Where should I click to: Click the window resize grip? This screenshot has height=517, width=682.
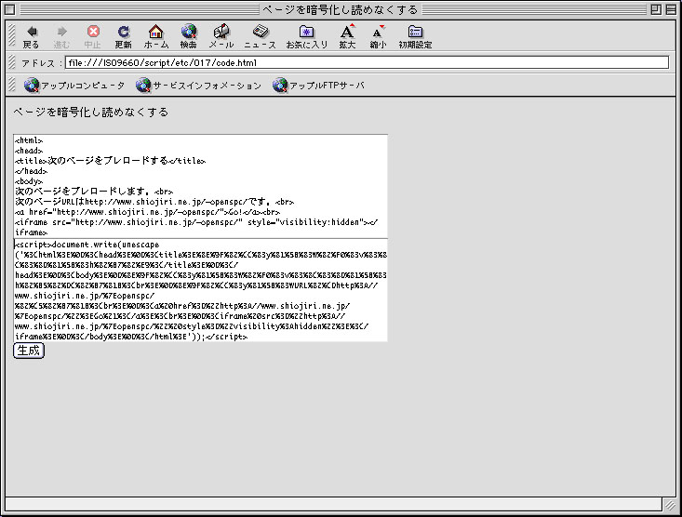point(670,504)
